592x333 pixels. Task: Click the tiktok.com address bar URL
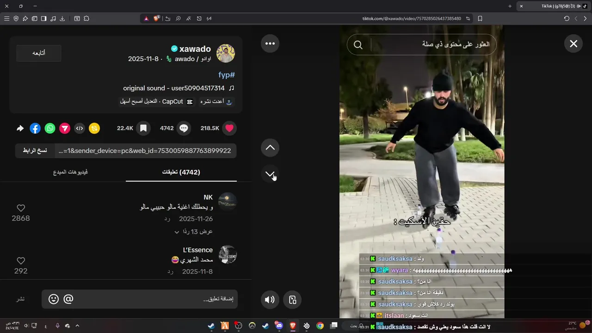(412, 18)
